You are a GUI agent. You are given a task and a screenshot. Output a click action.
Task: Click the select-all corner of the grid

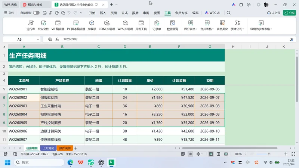point(4,47)
